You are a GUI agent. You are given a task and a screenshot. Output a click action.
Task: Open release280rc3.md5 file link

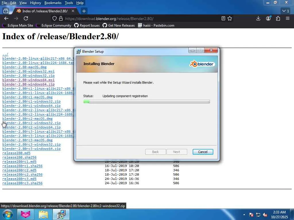pos(19,179)
